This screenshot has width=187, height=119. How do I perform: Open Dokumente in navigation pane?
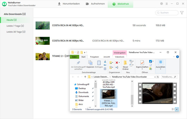tap(82, 96)
